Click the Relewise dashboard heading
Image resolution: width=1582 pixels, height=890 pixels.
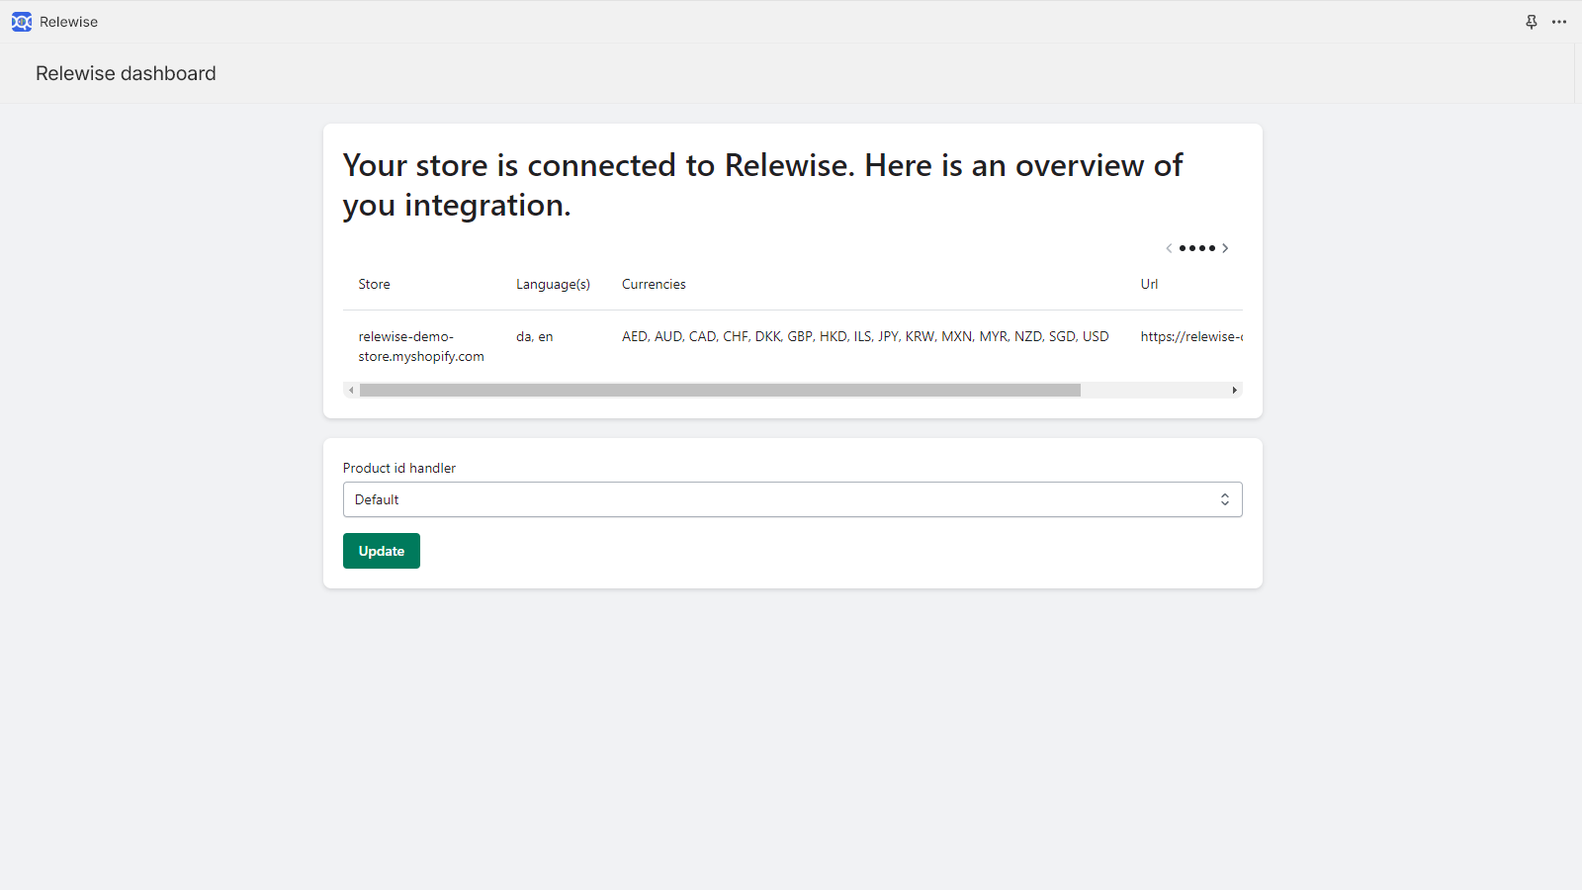point(125,73)
